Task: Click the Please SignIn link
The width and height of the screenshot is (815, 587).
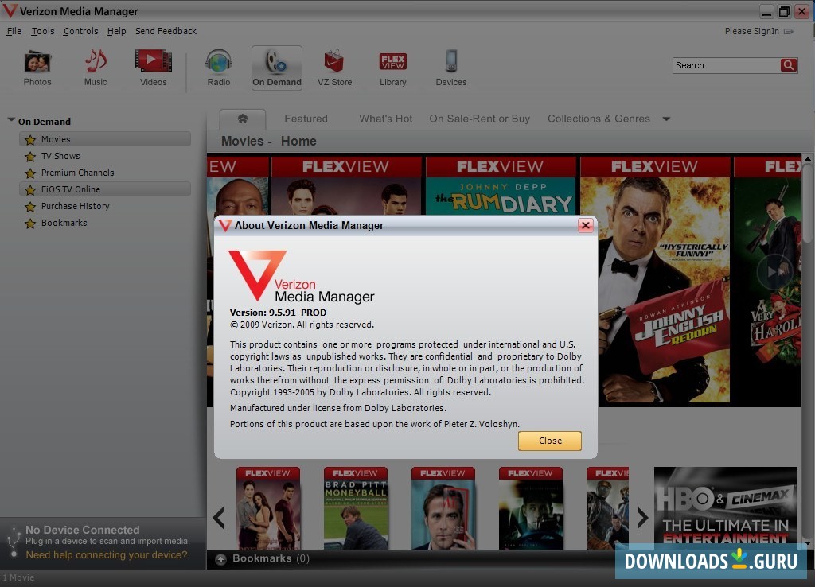Action: pyautogui.click(x=751, y=31)
